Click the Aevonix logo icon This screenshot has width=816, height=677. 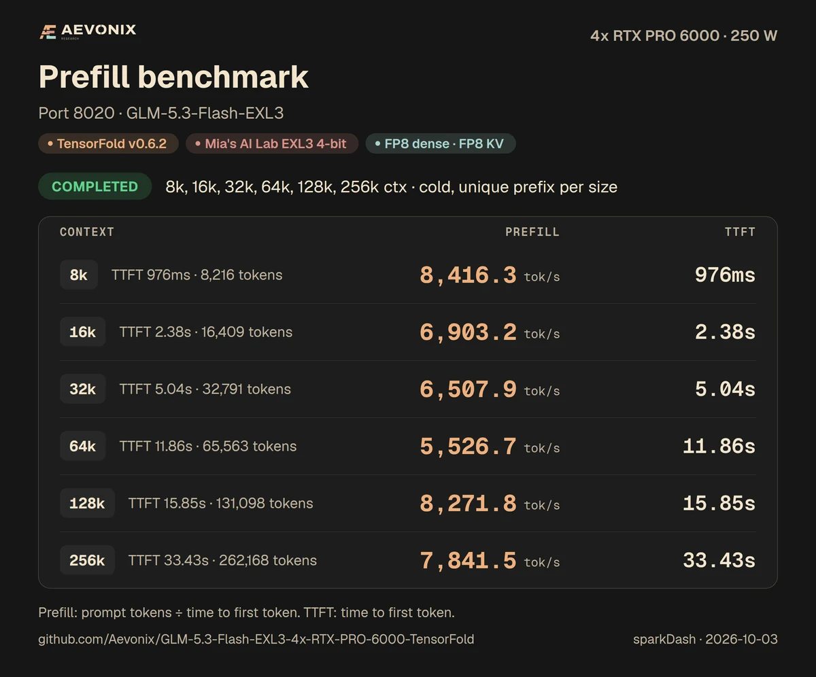coord(48,32)
